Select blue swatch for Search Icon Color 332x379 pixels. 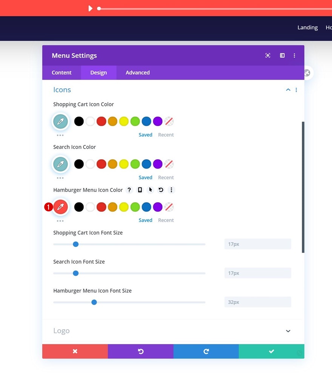[146, 164]
